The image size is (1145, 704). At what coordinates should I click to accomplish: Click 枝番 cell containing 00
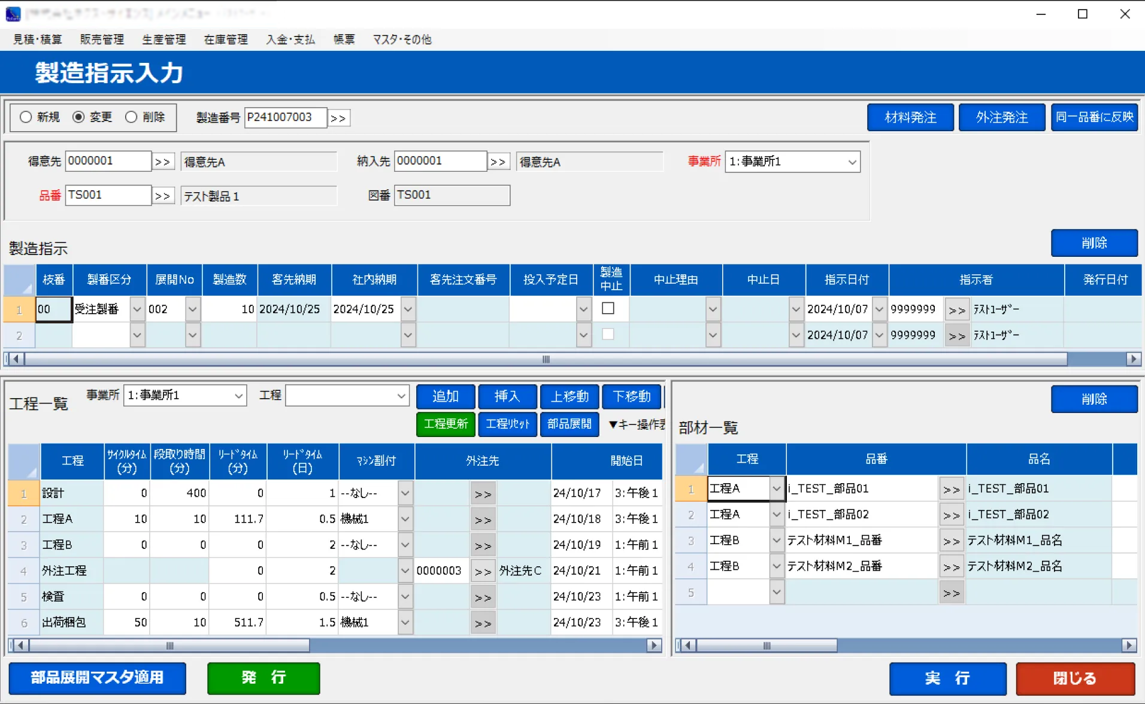[x=54, y=309]
